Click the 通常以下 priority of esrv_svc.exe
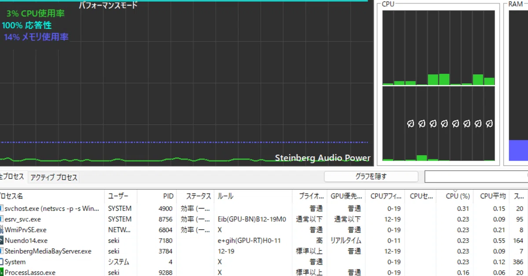This screenshot has width=528, height=276. tap(309, 219)
